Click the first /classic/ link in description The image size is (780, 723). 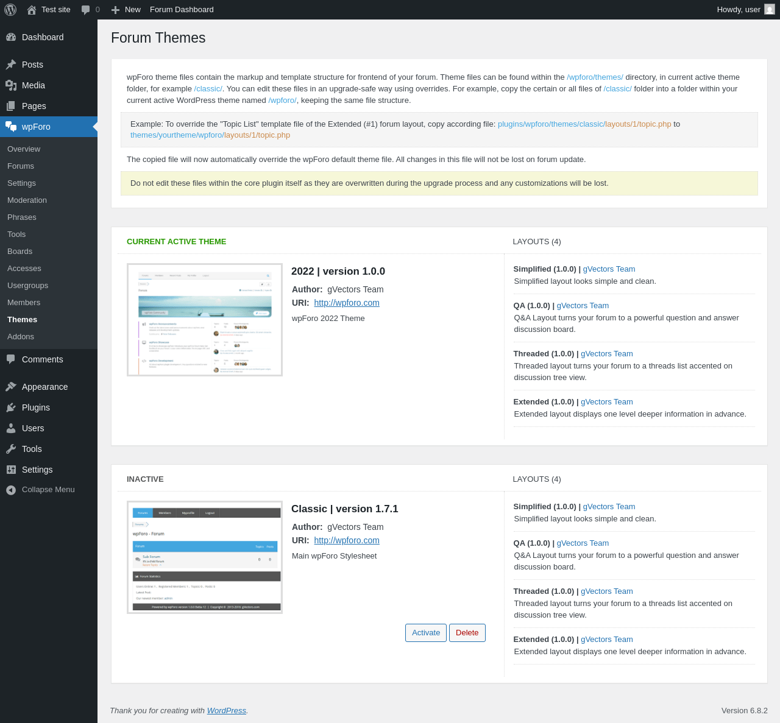208,89
